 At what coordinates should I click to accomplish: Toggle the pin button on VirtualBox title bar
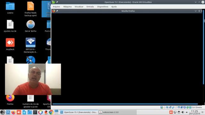(x=57, y=2)
